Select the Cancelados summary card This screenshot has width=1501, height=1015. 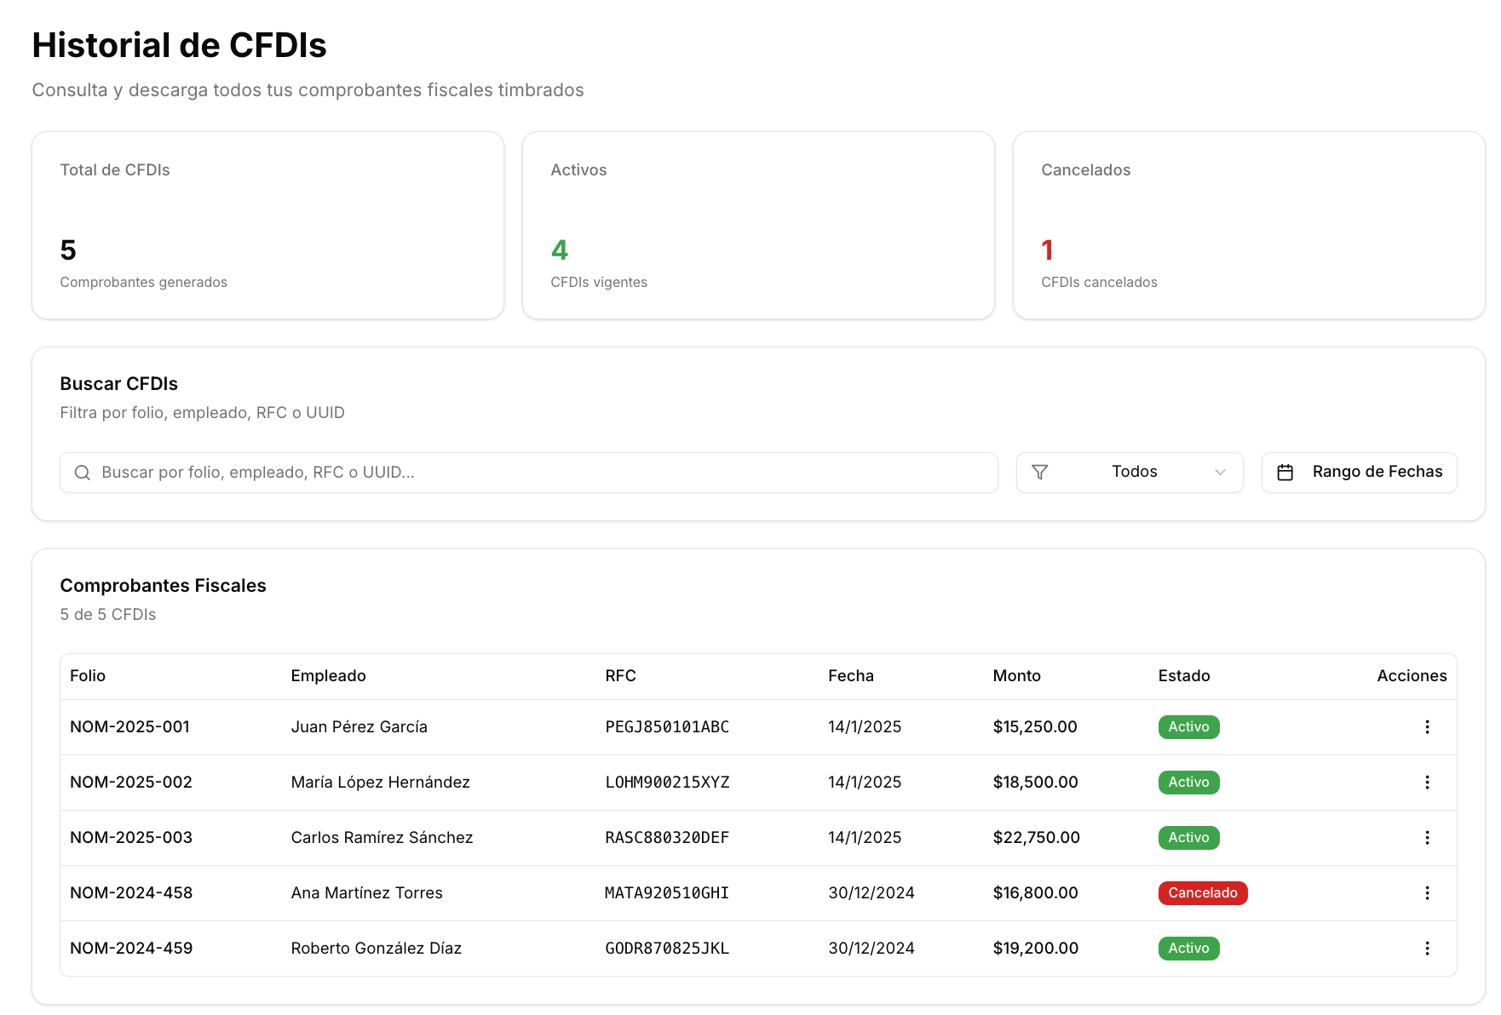pyautogui.click(x=1248, y=226)
